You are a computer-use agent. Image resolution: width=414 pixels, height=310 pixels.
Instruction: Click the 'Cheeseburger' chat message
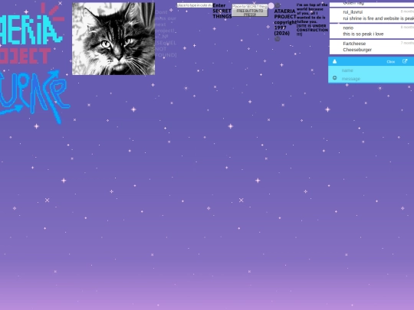click(357, 50)
